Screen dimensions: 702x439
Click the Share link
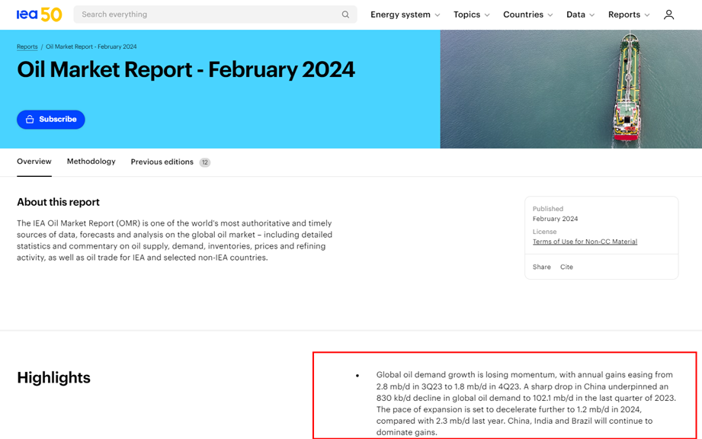[x=541, y=268]
